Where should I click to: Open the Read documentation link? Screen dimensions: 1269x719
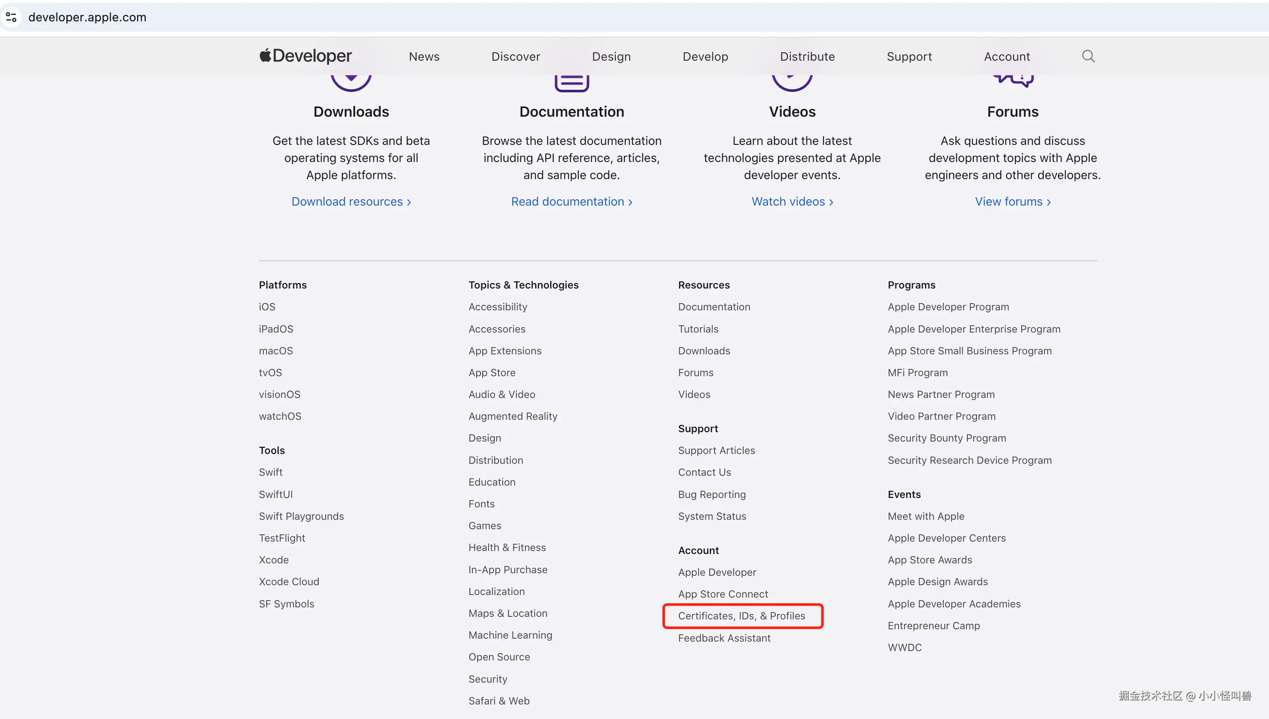571,201
